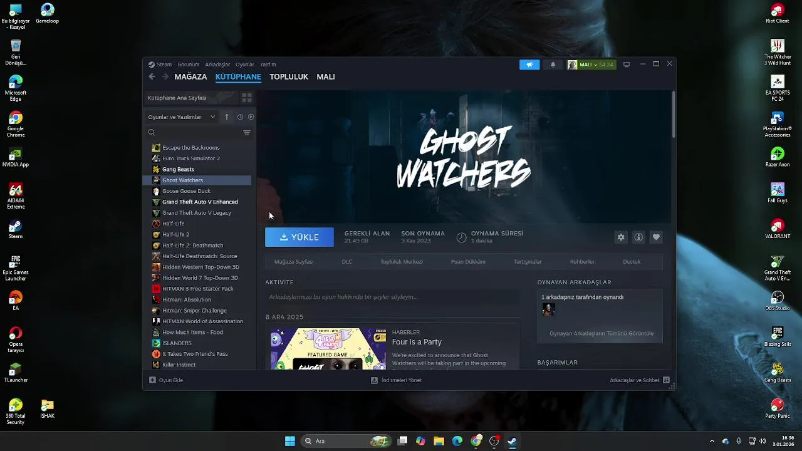This screenshot has width=802, height=451.
Task: Expand Oyunlar ve Yazılımlar dropdown
Action: pos(182,117)
